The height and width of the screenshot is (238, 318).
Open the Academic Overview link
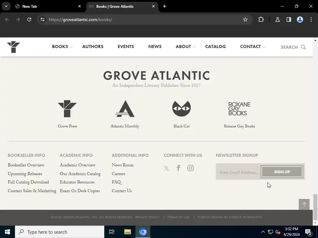point(77,165)
